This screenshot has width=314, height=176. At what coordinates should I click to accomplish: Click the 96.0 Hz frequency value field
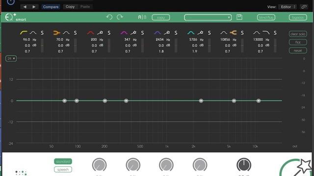point(26,40)
